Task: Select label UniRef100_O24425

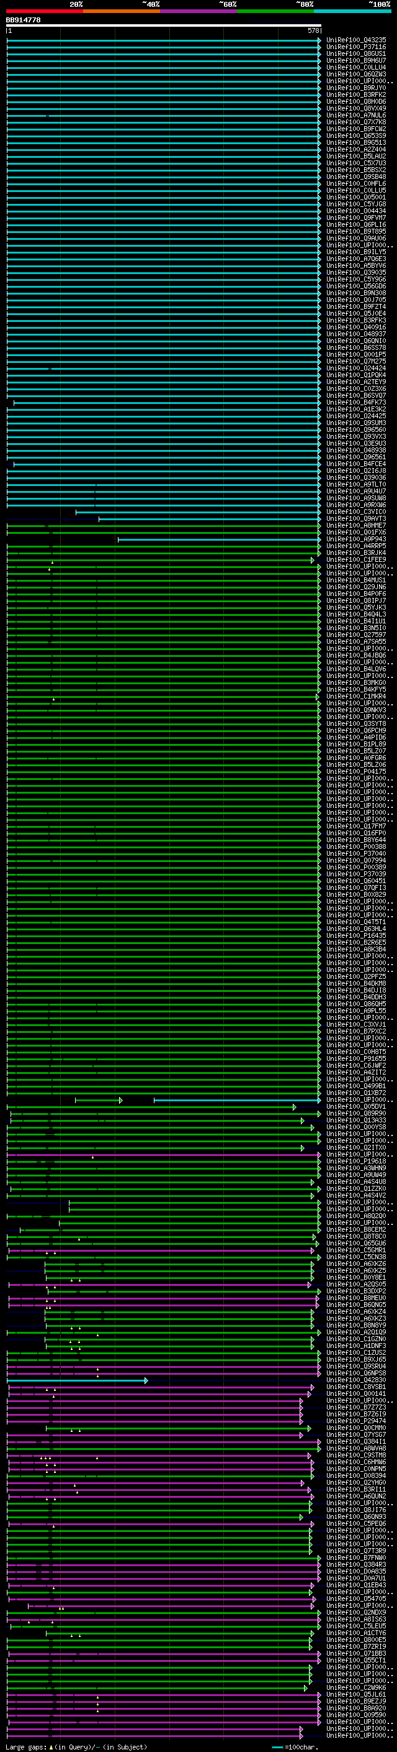Action: [x=356, y=416]
